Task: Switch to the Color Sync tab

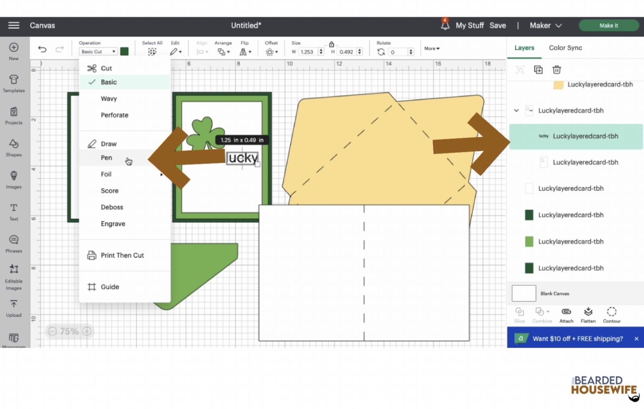Action: coord(565,48)
